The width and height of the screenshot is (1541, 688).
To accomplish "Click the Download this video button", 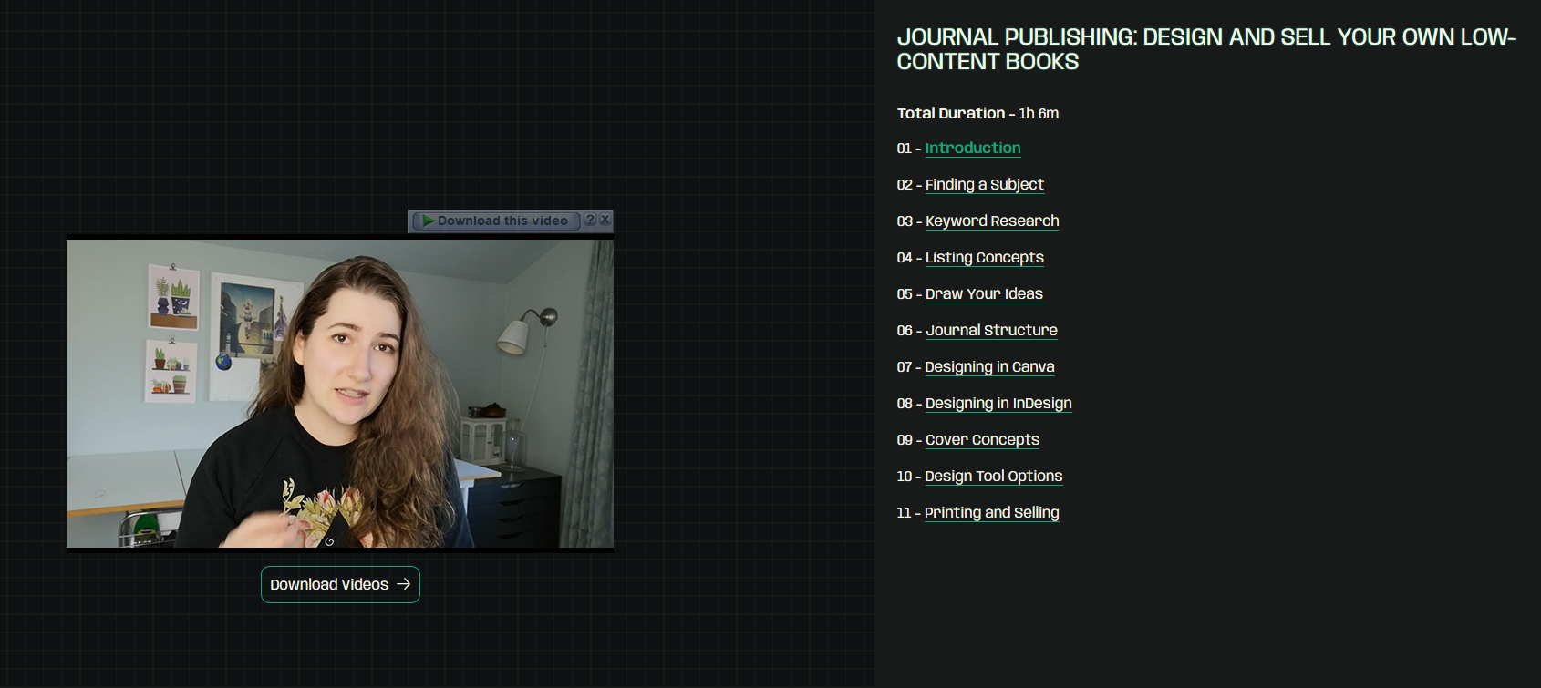I will coord(496,221).
